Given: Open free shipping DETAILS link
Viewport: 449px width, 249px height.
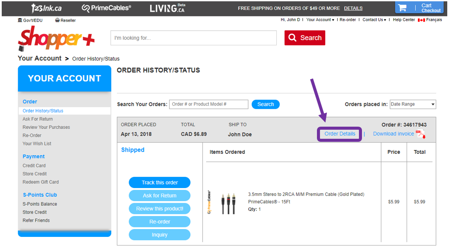Looking at the screenshot, I should [353, 8].
